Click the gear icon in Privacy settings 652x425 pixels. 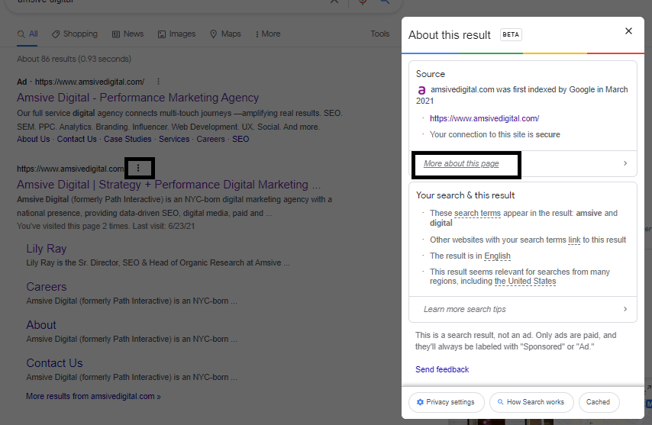[x=420, y=402]
